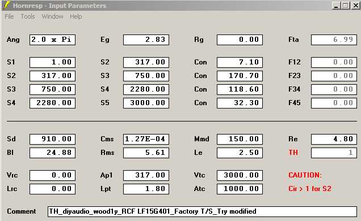Click the Con label beside 32.30
The height and width of the screenshot is (221, 361).
[200, 103]
